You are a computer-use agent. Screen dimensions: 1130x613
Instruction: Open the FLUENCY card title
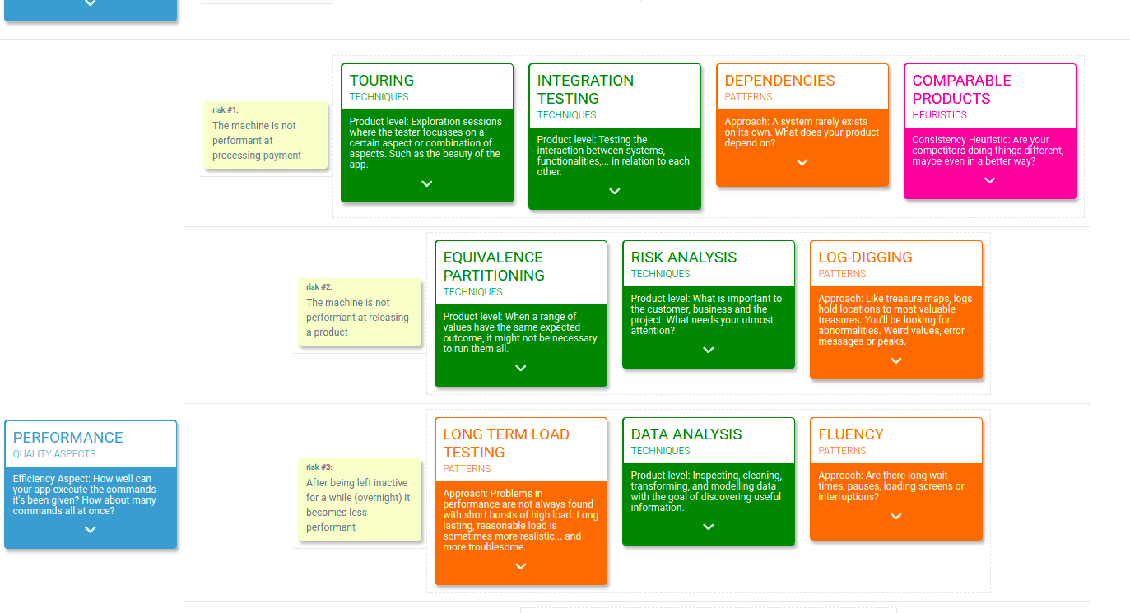[x=851, y=434]
